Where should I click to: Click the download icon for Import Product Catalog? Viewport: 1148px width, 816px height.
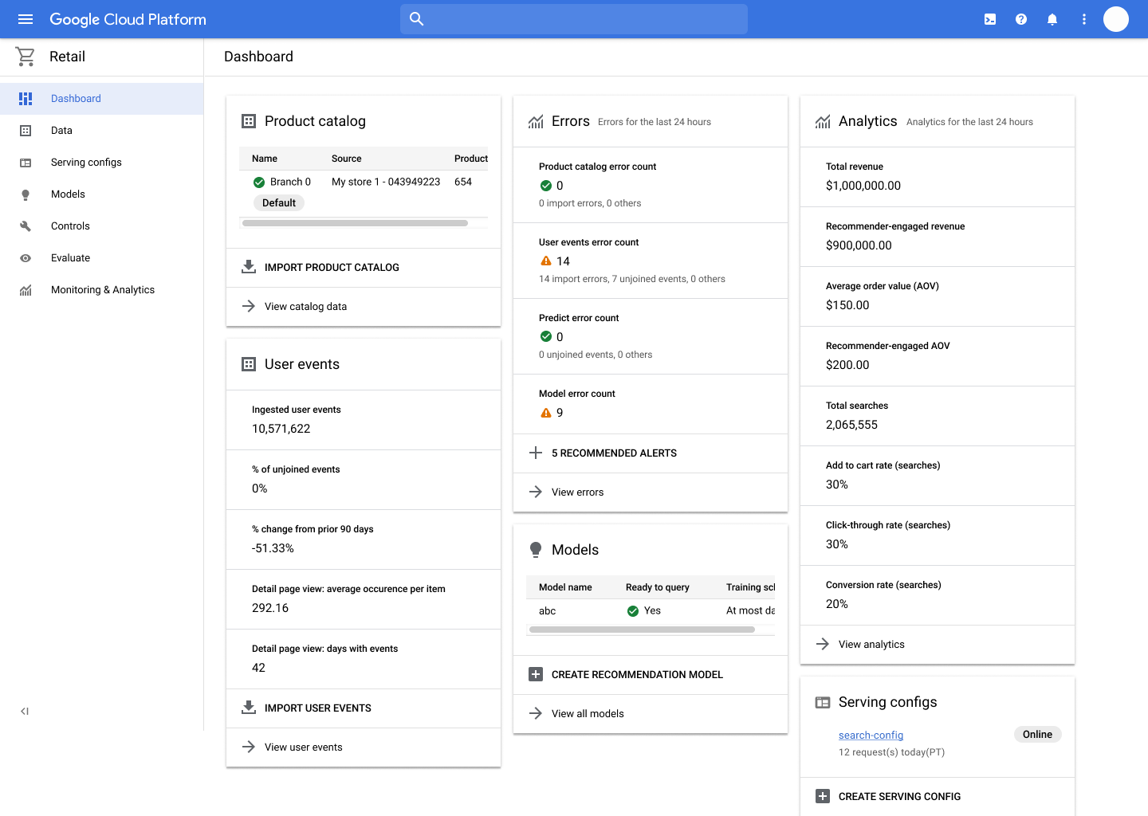click(249, 267)
